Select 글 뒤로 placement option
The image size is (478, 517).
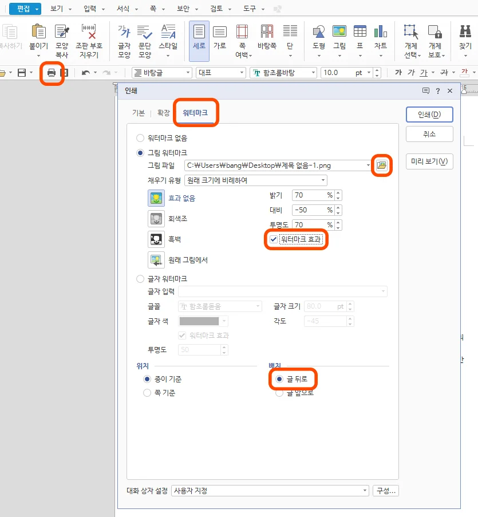point(279,379)
